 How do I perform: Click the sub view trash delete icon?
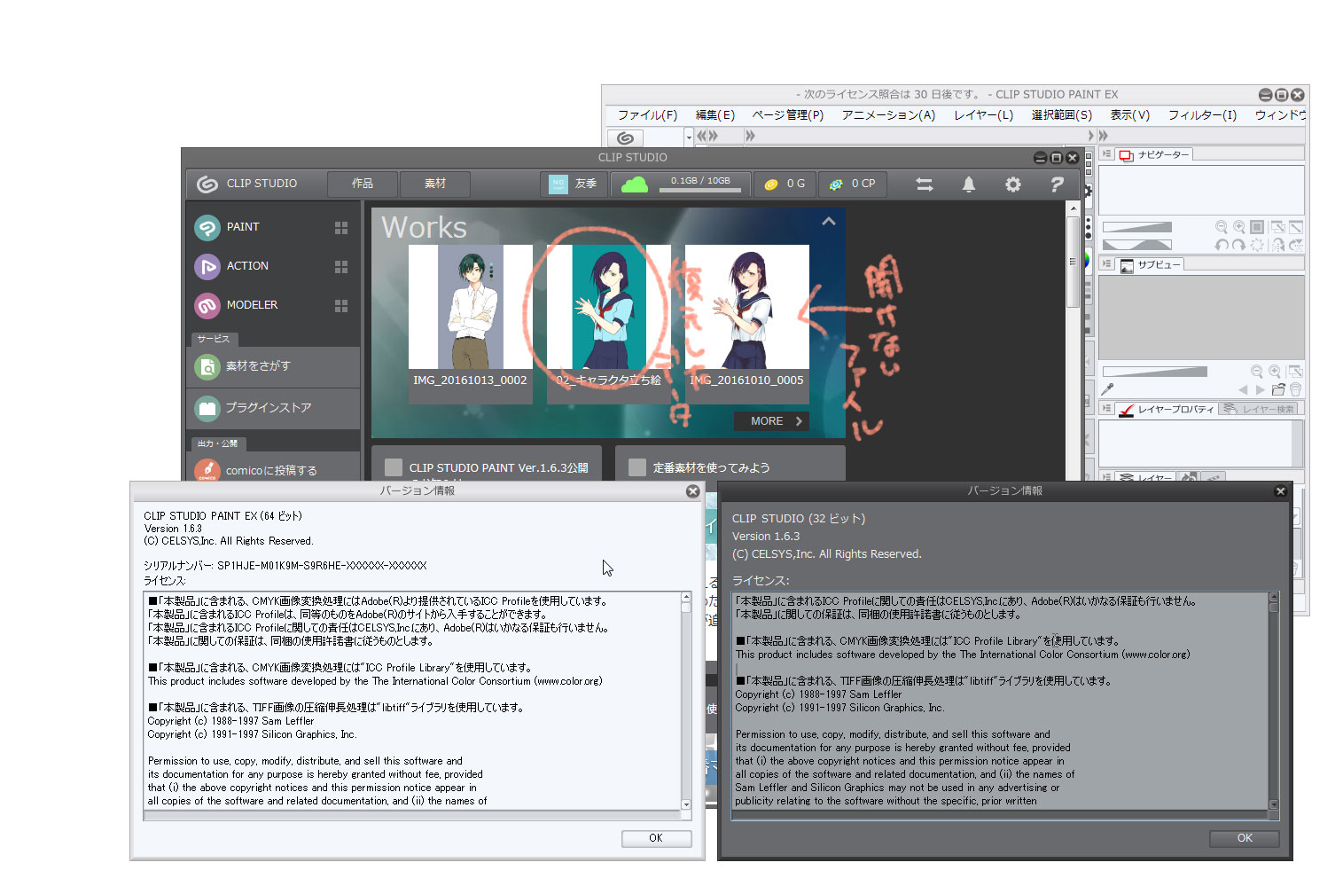(1296, 389)
